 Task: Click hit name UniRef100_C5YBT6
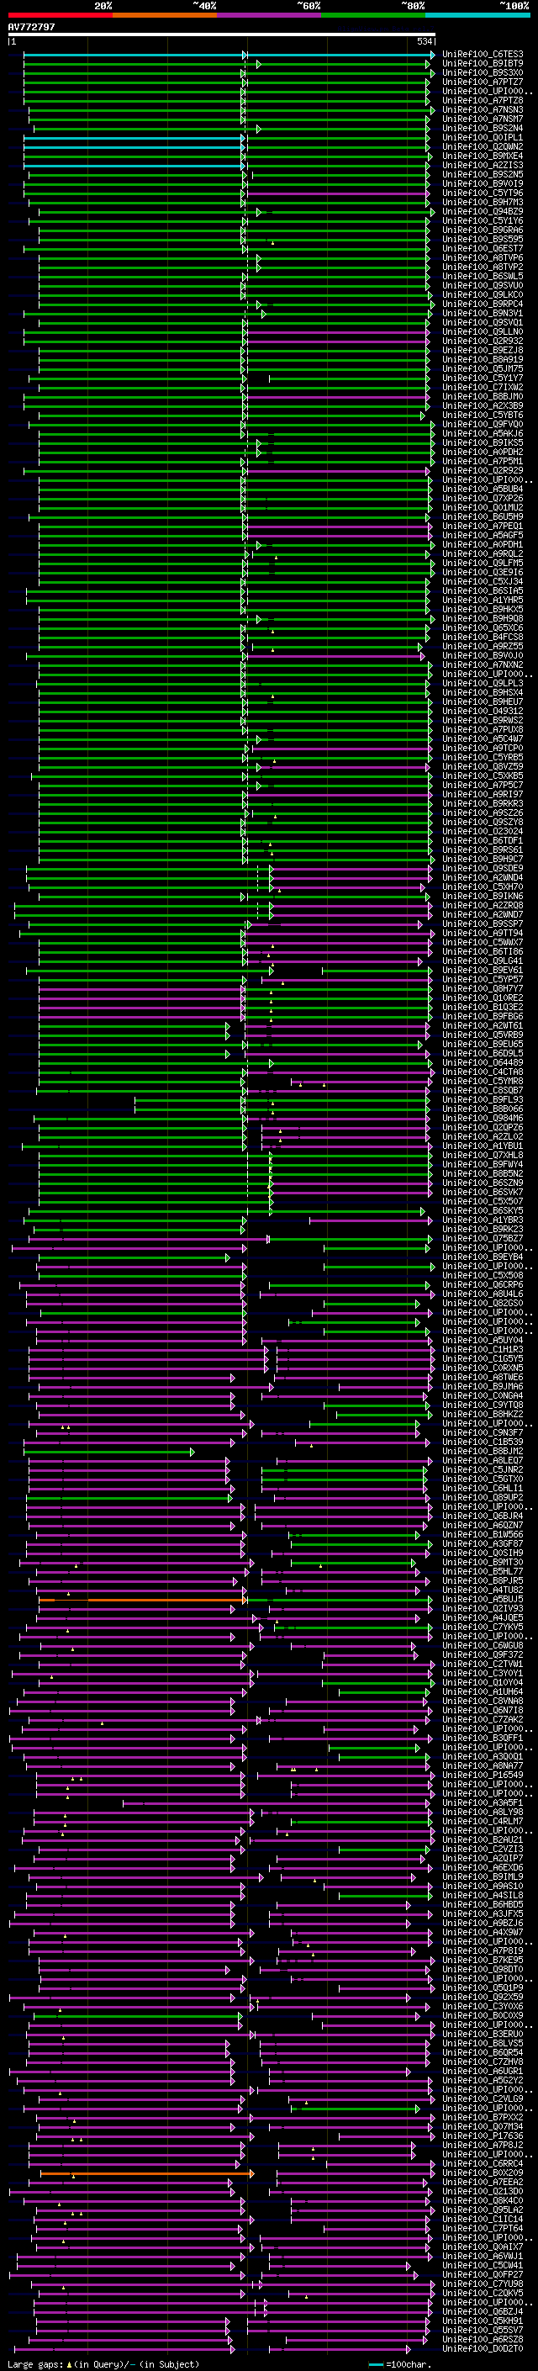482,415
